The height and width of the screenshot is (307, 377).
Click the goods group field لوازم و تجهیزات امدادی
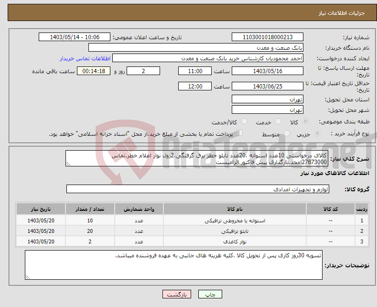click(x=198, y=189)
